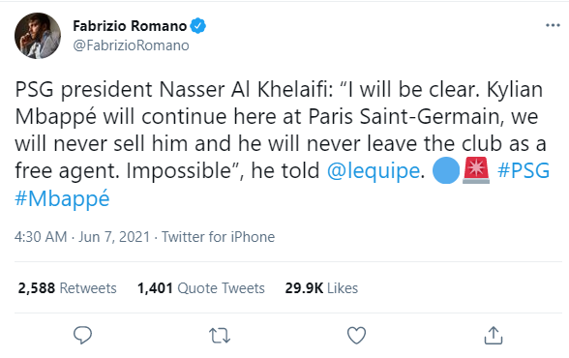View the 1,401 Quote Tweets list
The height and width of the screenshot is (358, 569).
point(201,288)
